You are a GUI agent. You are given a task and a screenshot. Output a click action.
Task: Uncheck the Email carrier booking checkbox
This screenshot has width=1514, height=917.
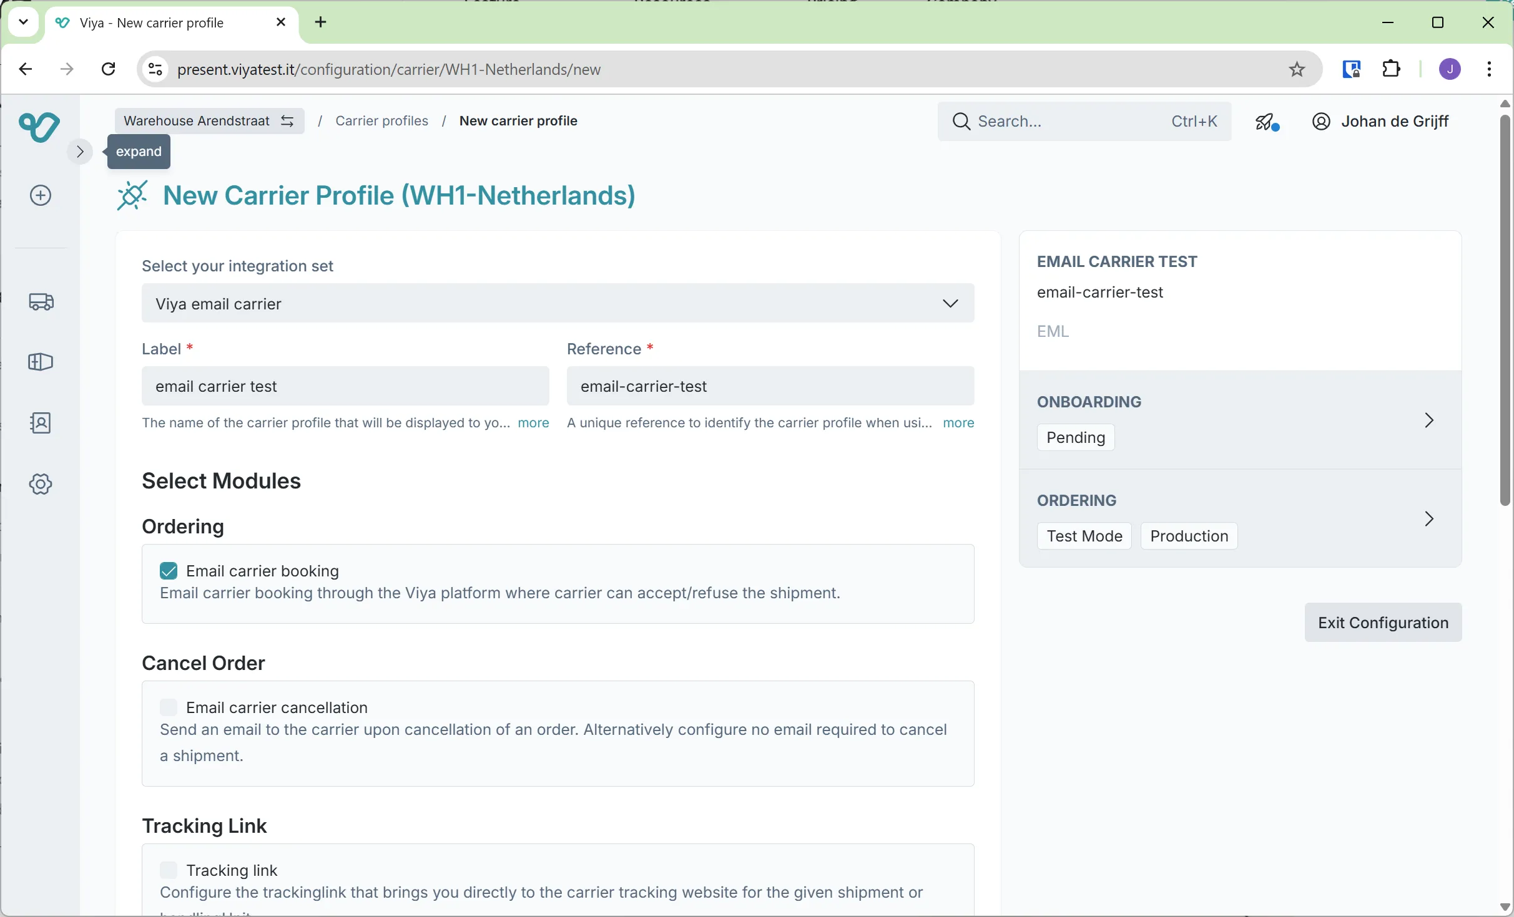pyautogui.click(x=169, y=571)
